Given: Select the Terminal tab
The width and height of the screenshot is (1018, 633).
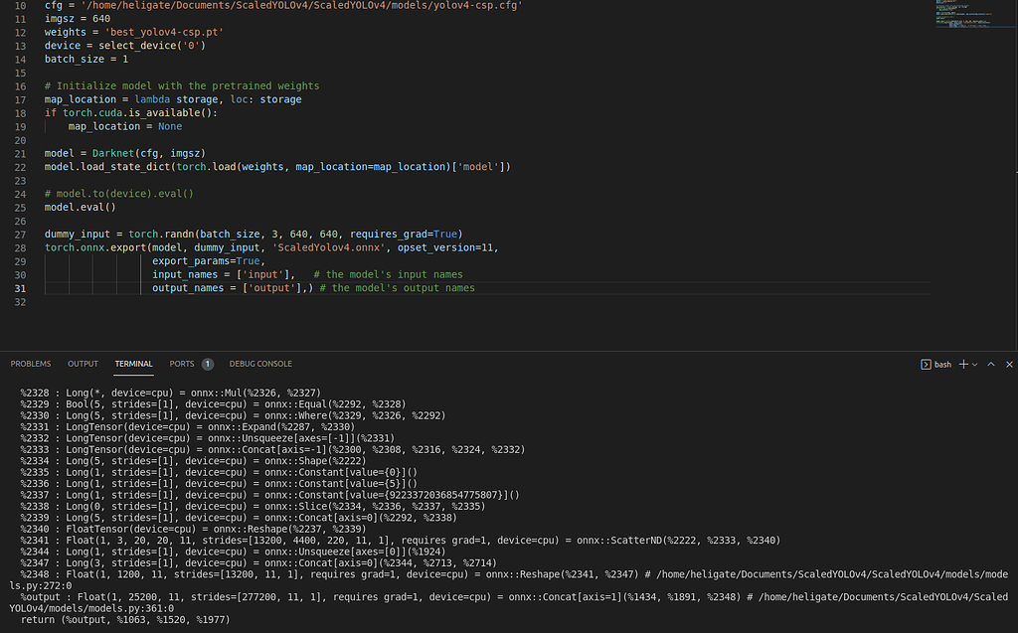Looking at the screenshot, I should (133, 365).
